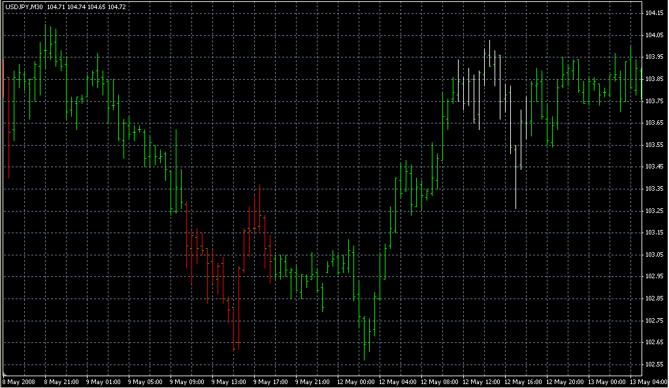The height and width of the screenshot is (388, 669).
Task: Click the 104.74 high price value
Action: pos(76,7)
